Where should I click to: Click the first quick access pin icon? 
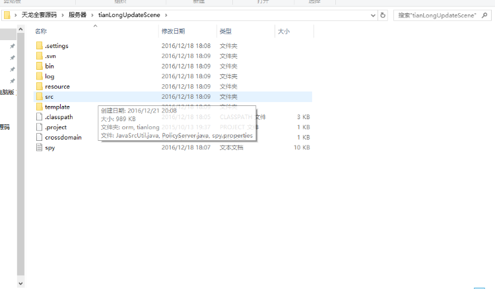click(13, 46)
